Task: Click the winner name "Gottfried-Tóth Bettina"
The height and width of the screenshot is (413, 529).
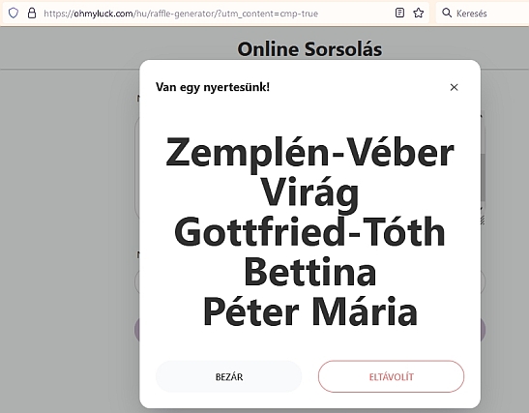Action: [x=309, y=251]
